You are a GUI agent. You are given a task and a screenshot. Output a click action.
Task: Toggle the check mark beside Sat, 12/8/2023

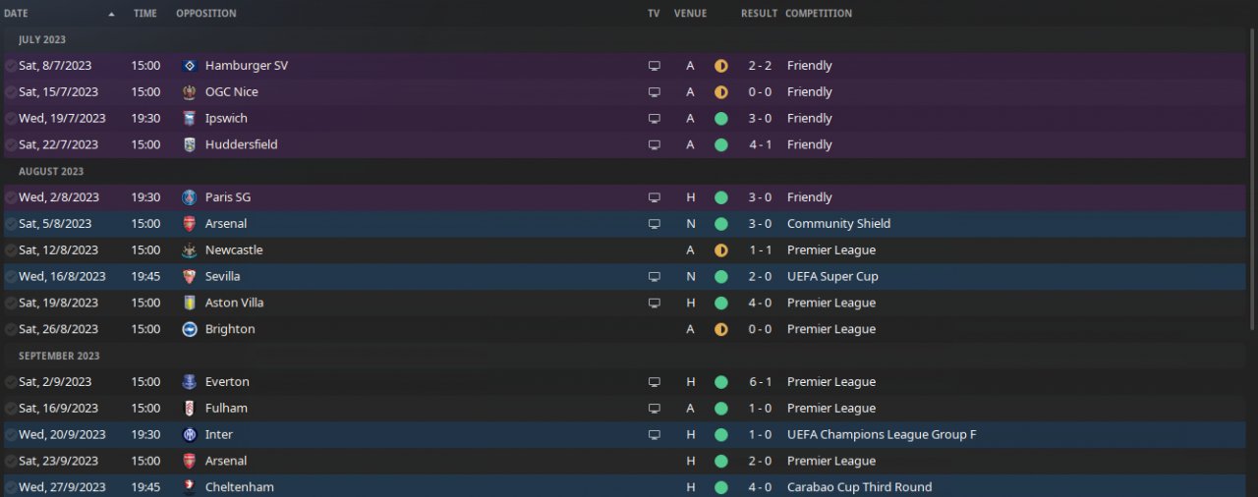[10, 250]
